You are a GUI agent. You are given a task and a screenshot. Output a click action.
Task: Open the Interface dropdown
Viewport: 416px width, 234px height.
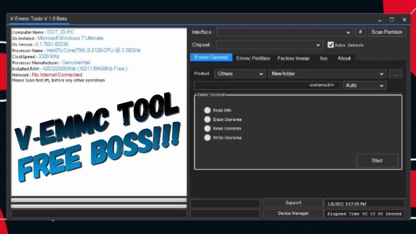point(284,32)
